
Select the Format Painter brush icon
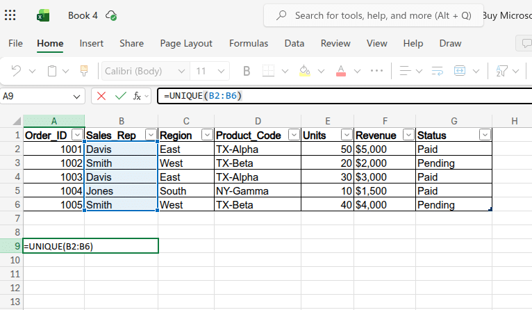click(84, 71)
